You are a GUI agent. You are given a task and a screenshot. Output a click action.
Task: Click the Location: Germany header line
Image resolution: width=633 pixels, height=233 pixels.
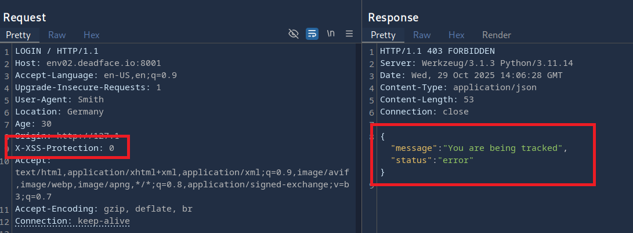pos(59,112)
